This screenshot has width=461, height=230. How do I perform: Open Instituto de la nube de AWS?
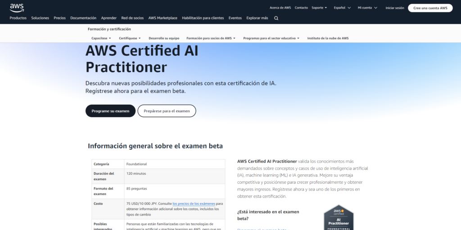(x=328, y=38)
